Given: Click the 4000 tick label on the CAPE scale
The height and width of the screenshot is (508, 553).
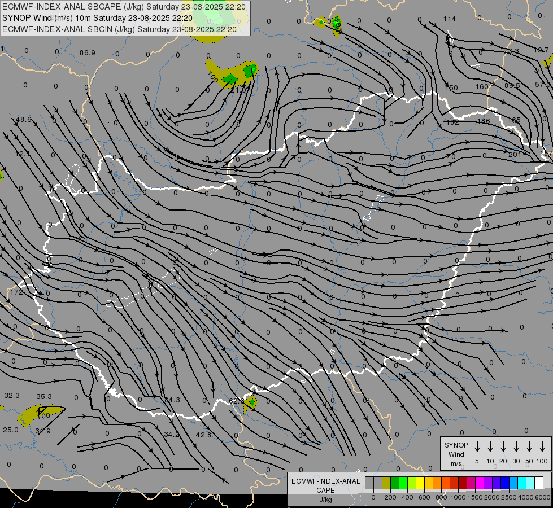Looking at the screenshot, I should pyautogui.click(x=525, y=497).
